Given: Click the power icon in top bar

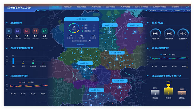Looking at the screenshot, I should (x=187, y=7).
